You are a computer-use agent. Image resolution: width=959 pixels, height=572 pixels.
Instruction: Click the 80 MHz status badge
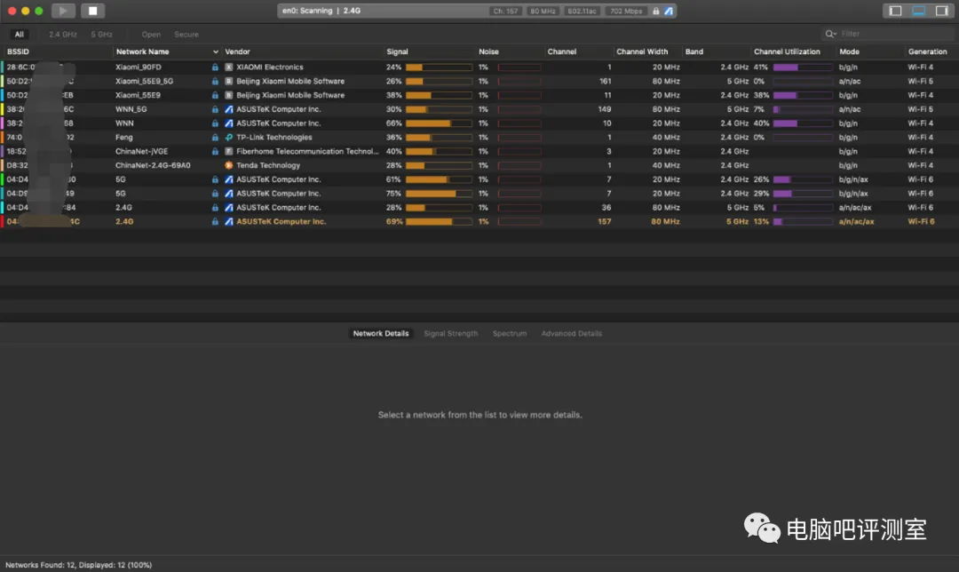tap(543, 11)
